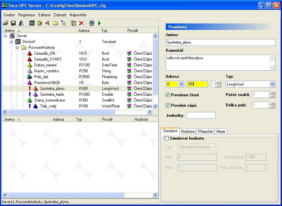Click the Jméno input field with Spotreba_plynu
Viewport: 282px width, 206px height.
pos(220,42)
